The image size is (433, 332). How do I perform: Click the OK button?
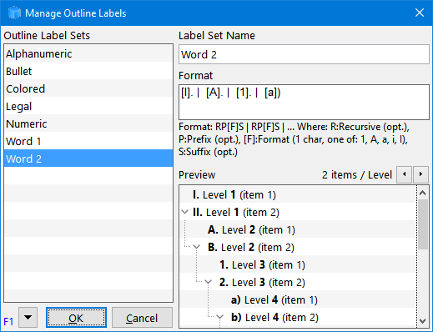pos(76,317)
